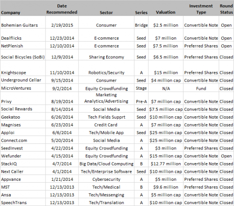Click the $3 million valuation cell
Screen dimensions: 234x206
click(x=166, y=148)
